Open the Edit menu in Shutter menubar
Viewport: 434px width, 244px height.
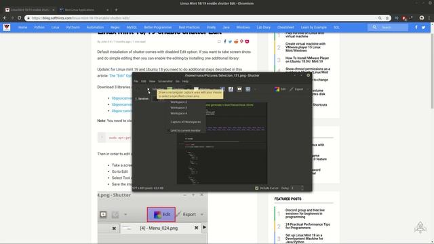point(143,81)
